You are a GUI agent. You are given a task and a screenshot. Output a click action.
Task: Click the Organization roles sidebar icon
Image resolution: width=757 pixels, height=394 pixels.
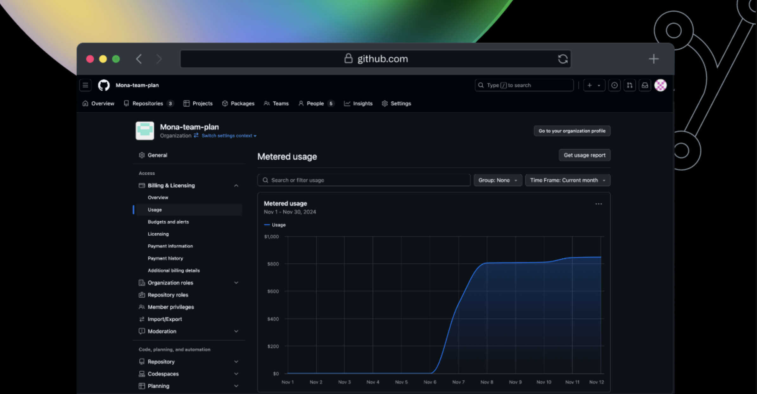tap(142, 282)
